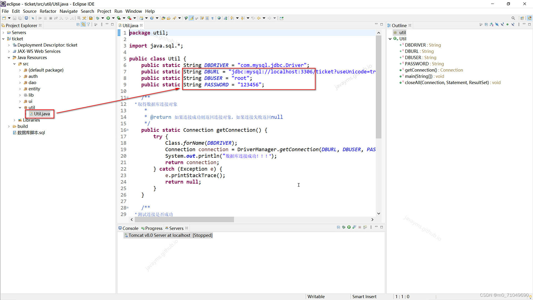Toggle Hide Fields in Outline toolbar

pos(497,25)
